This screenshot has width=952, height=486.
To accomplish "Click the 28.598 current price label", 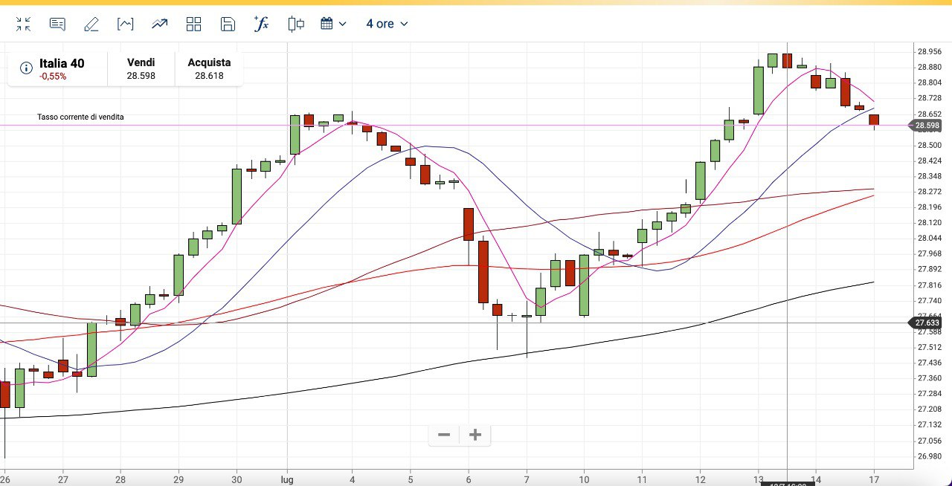I will pos(927,126).
